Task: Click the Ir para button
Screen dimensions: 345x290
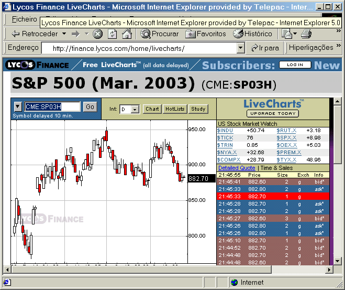Action: [265, 48]
